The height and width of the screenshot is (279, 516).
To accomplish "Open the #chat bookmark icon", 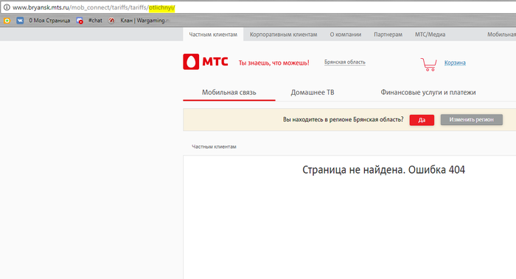I will [x=80, y=21].
